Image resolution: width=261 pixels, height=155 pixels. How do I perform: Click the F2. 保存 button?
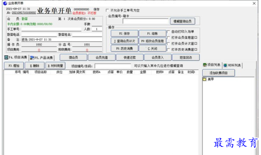(125, 33)
